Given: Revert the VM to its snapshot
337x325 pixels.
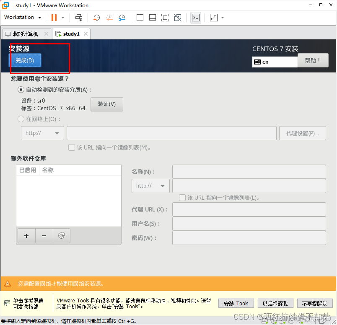Looking at the screenshot, I should (109, 18).
